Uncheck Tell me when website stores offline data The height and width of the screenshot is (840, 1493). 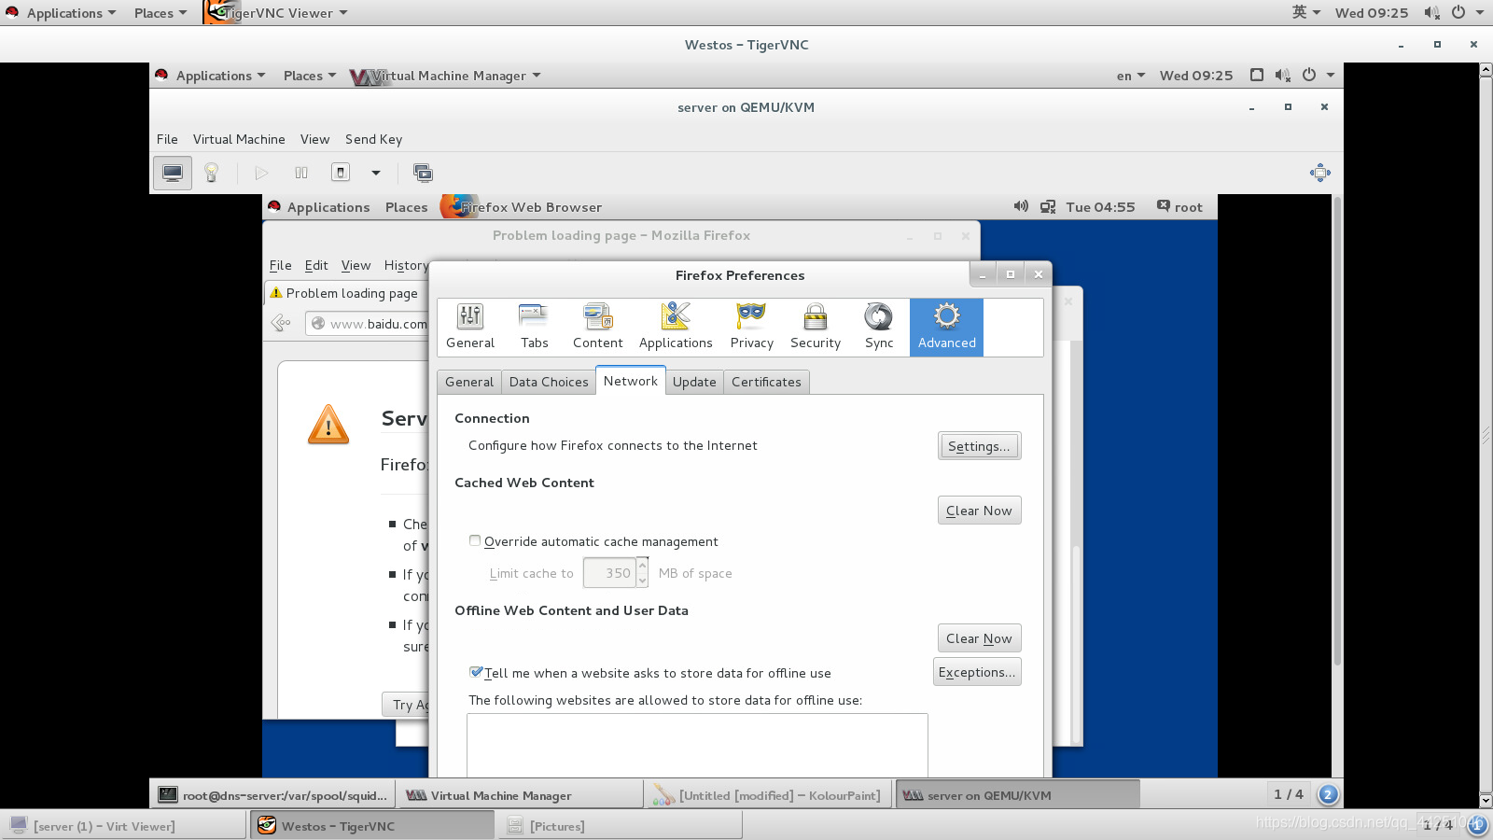pyautogui.click(x=476, y=672)
